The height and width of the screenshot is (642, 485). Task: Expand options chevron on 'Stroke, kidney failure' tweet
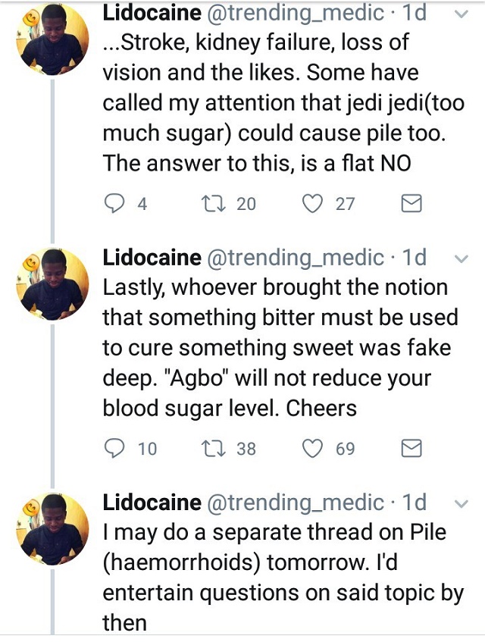[459, 14]
